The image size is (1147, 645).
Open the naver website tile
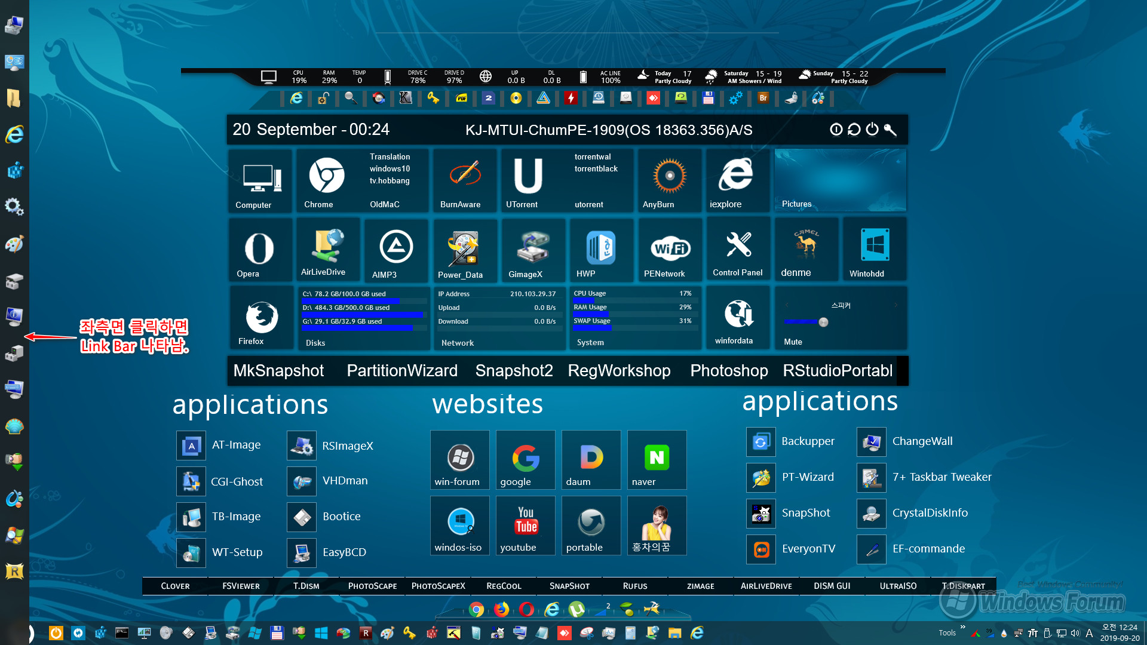(x=657, y=460)
